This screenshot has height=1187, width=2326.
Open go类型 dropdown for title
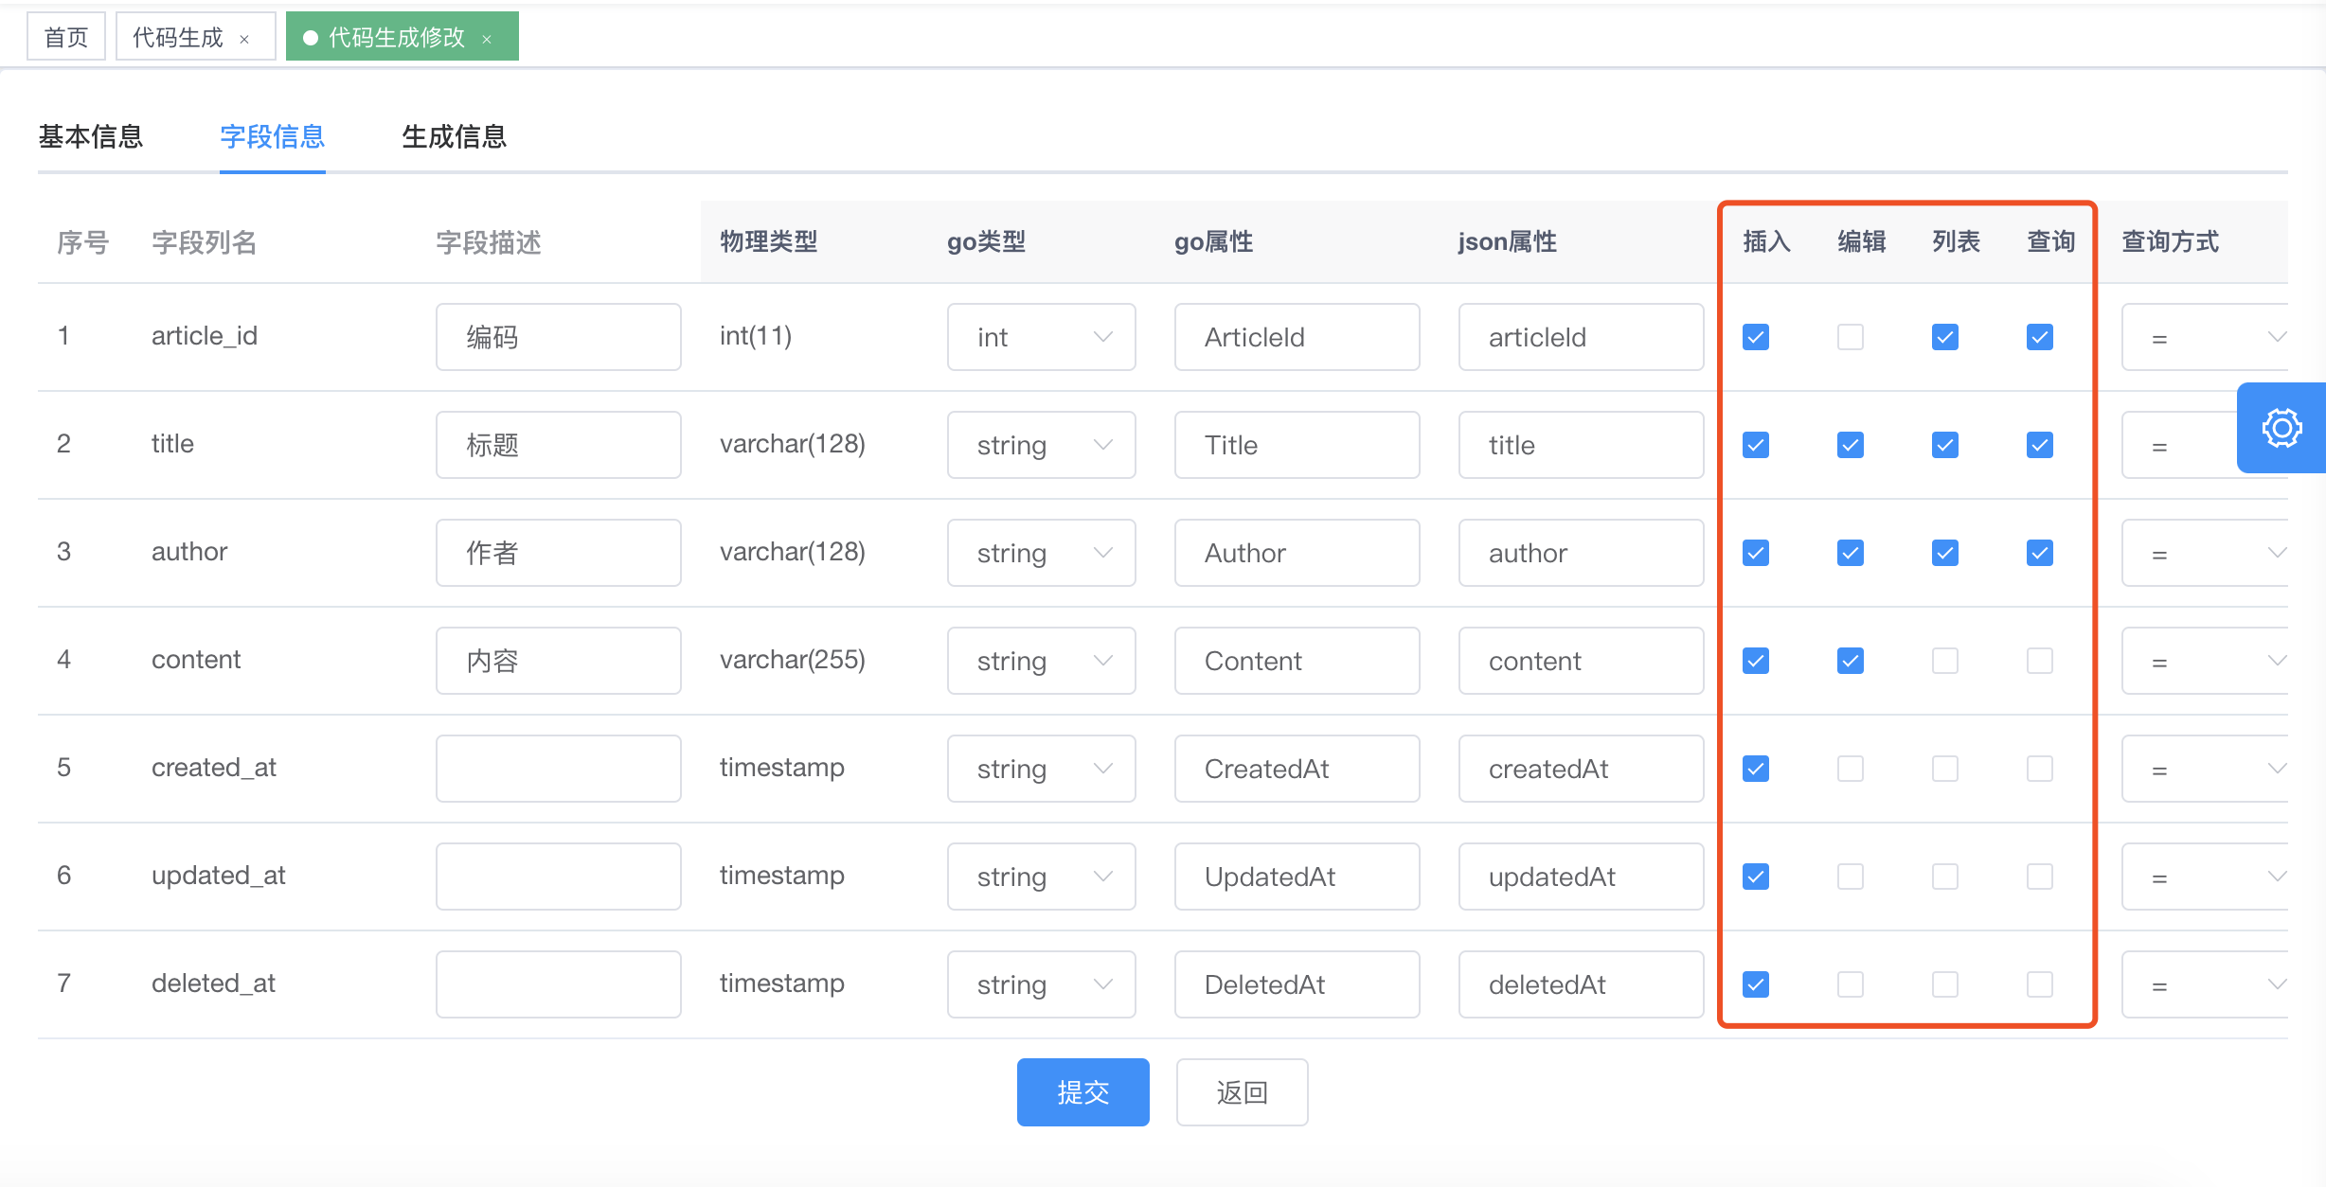(1042, 445)
